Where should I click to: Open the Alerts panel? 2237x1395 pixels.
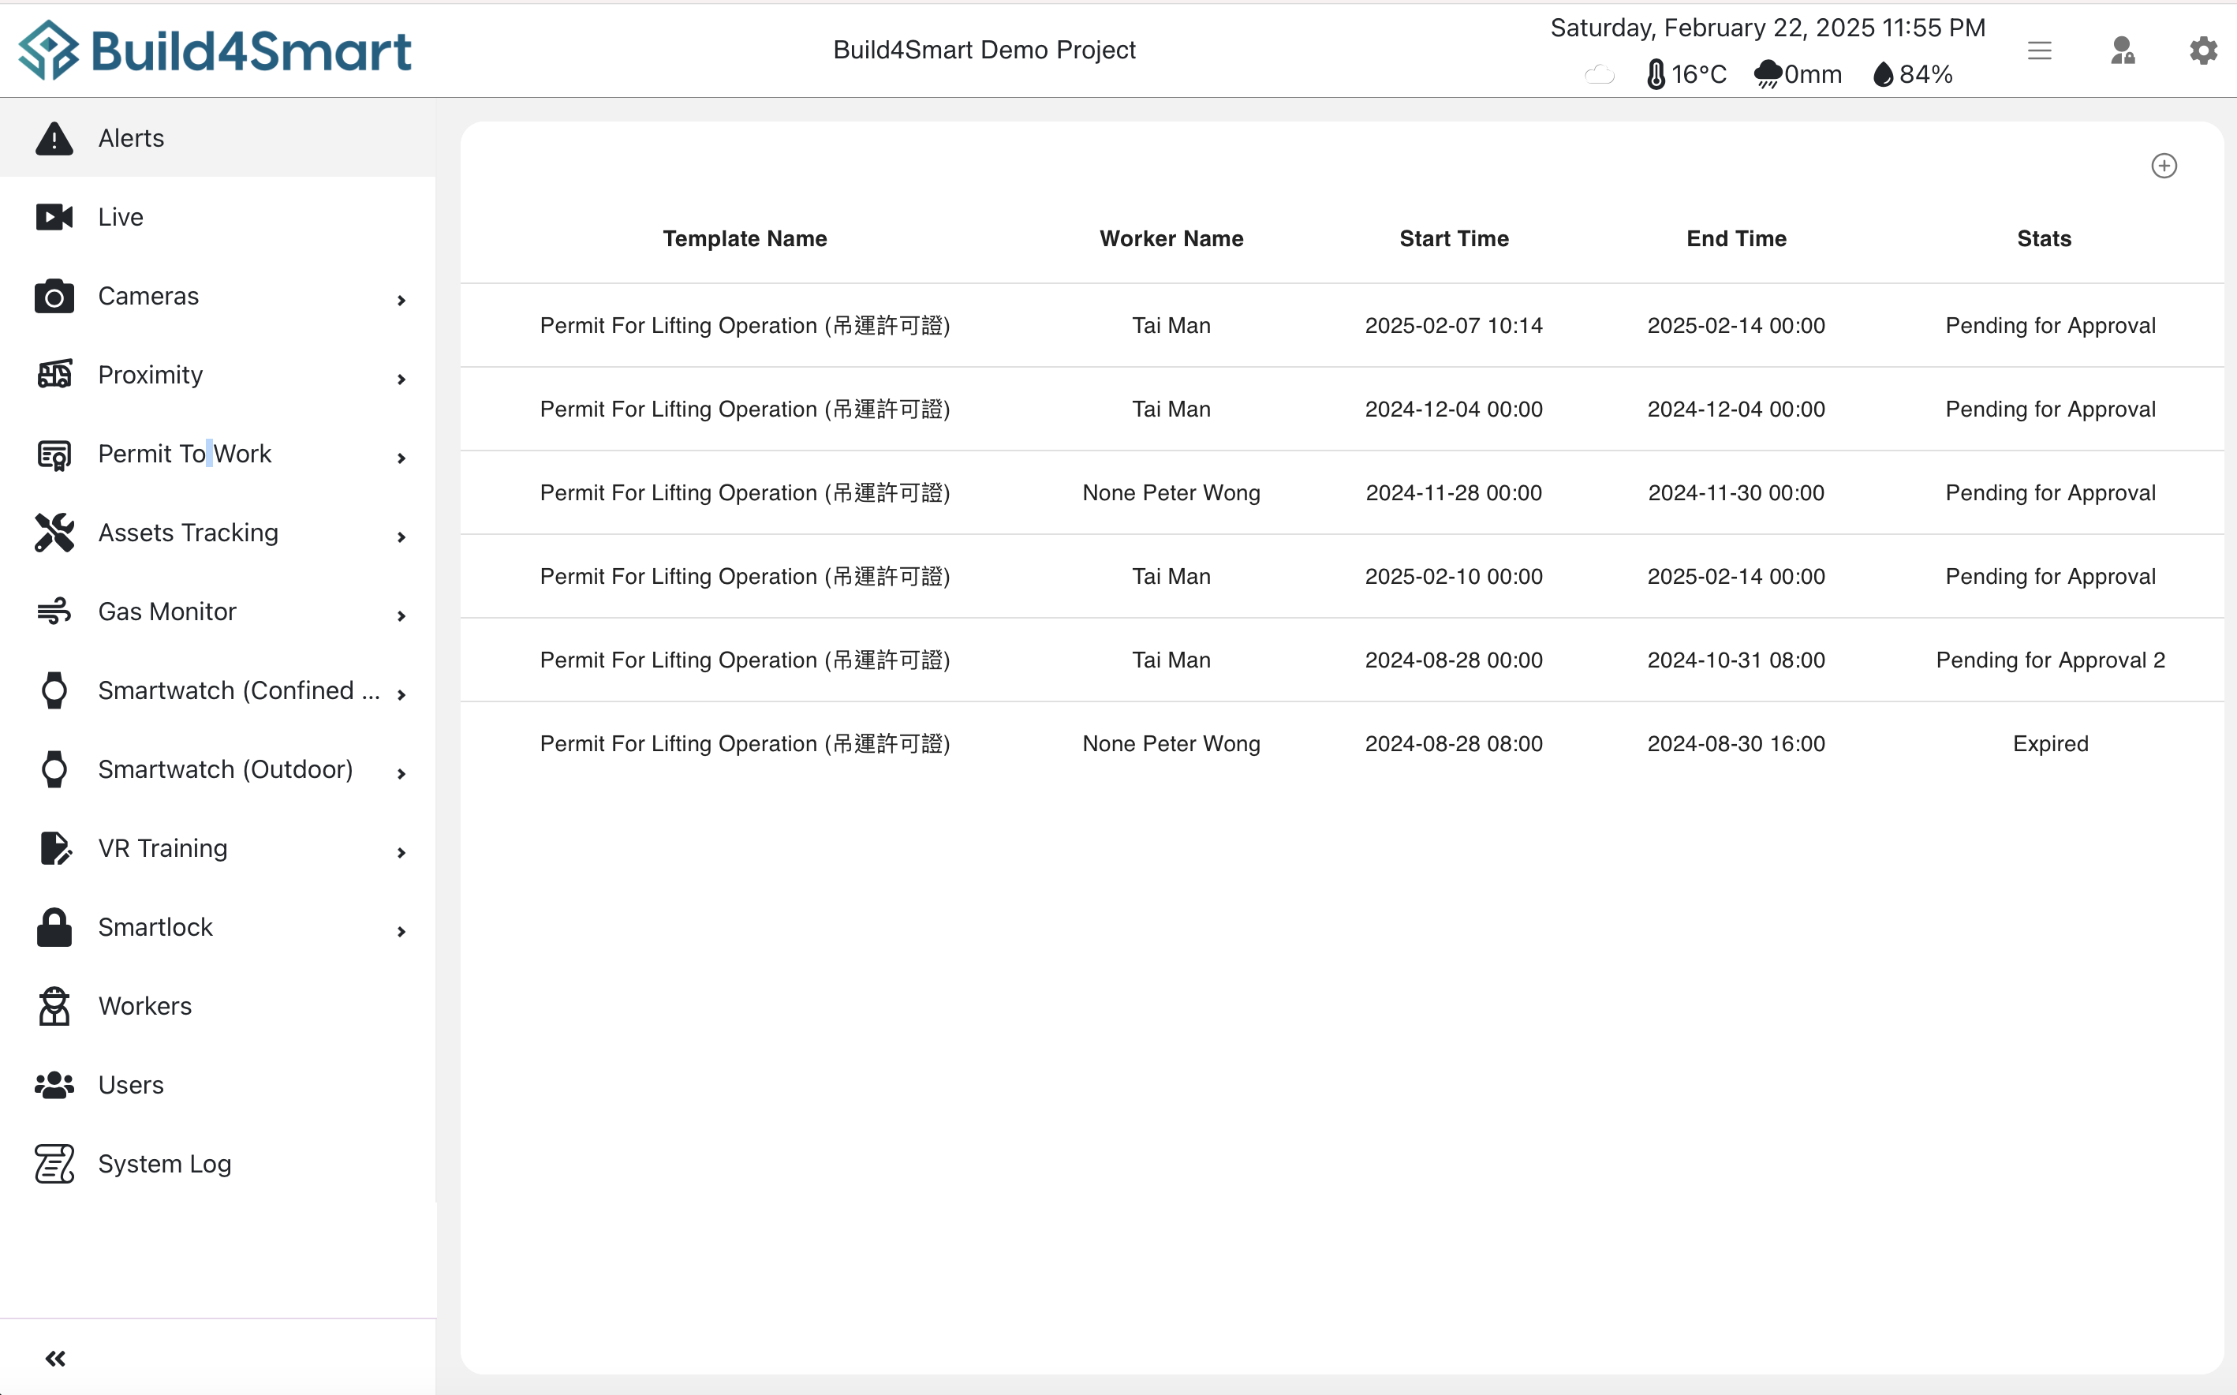[x=129, y=138]
